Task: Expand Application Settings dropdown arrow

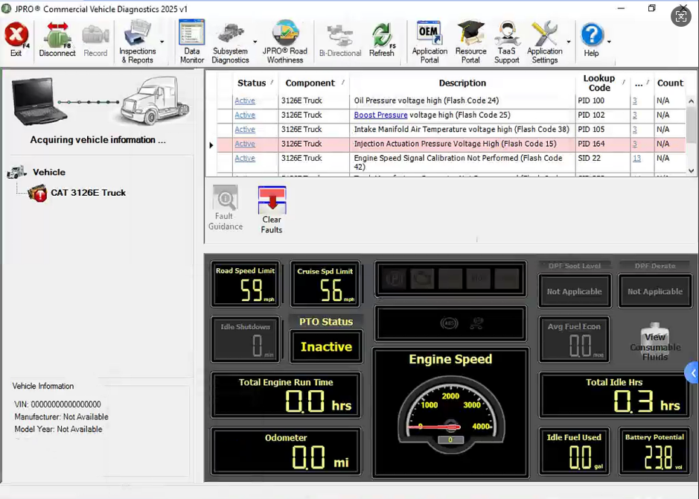Action: [569, 42]
